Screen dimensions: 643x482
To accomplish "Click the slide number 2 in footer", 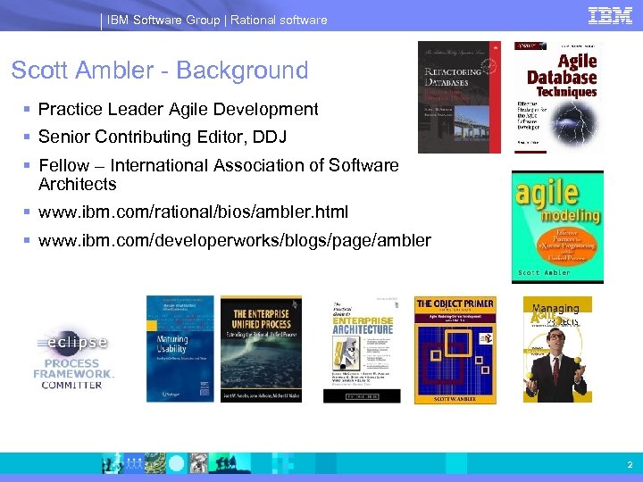I will coord(630,464).
